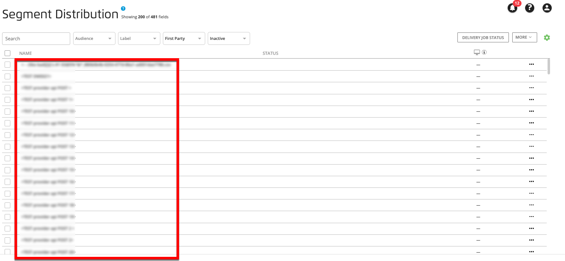Open the three-dot menu of the topmost long-named row

(x=531, y=64)
